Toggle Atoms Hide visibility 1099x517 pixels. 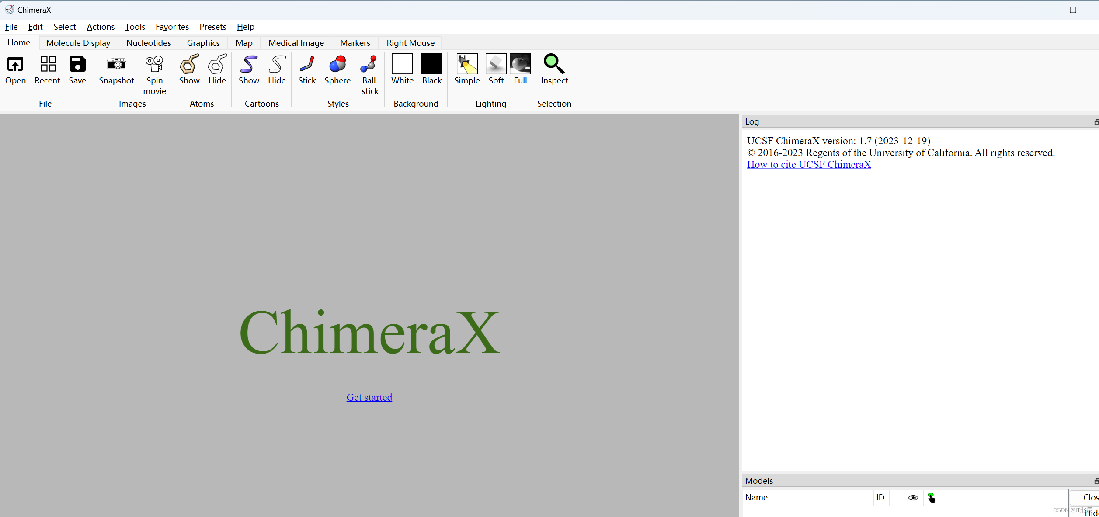(217, 69)
